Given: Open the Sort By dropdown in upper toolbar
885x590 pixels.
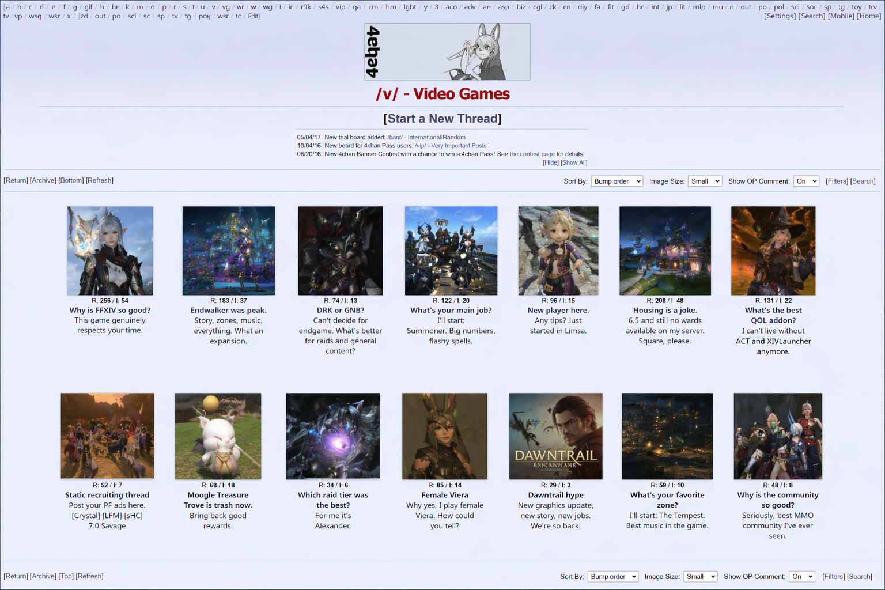Looking at the screenshot, I should [x=617, y=181].
